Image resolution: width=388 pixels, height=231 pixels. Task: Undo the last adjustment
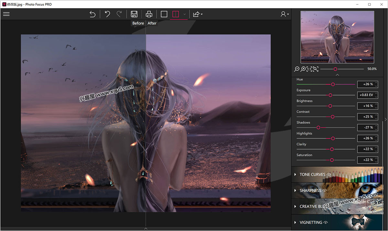tap(108, 14)
